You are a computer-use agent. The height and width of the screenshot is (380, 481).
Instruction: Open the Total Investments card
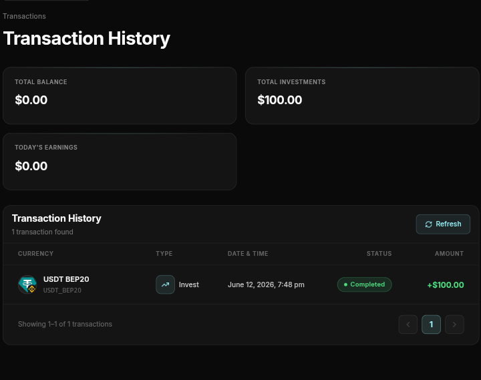362,96
